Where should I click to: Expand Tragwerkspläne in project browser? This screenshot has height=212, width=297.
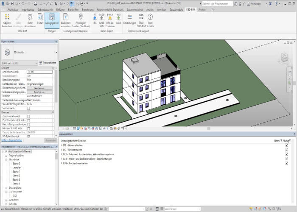point(6,156)
